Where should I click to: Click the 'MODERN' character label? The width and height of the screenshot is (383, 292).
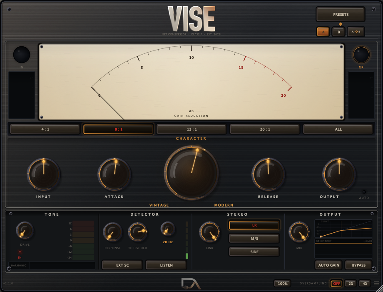coord(224,205)
